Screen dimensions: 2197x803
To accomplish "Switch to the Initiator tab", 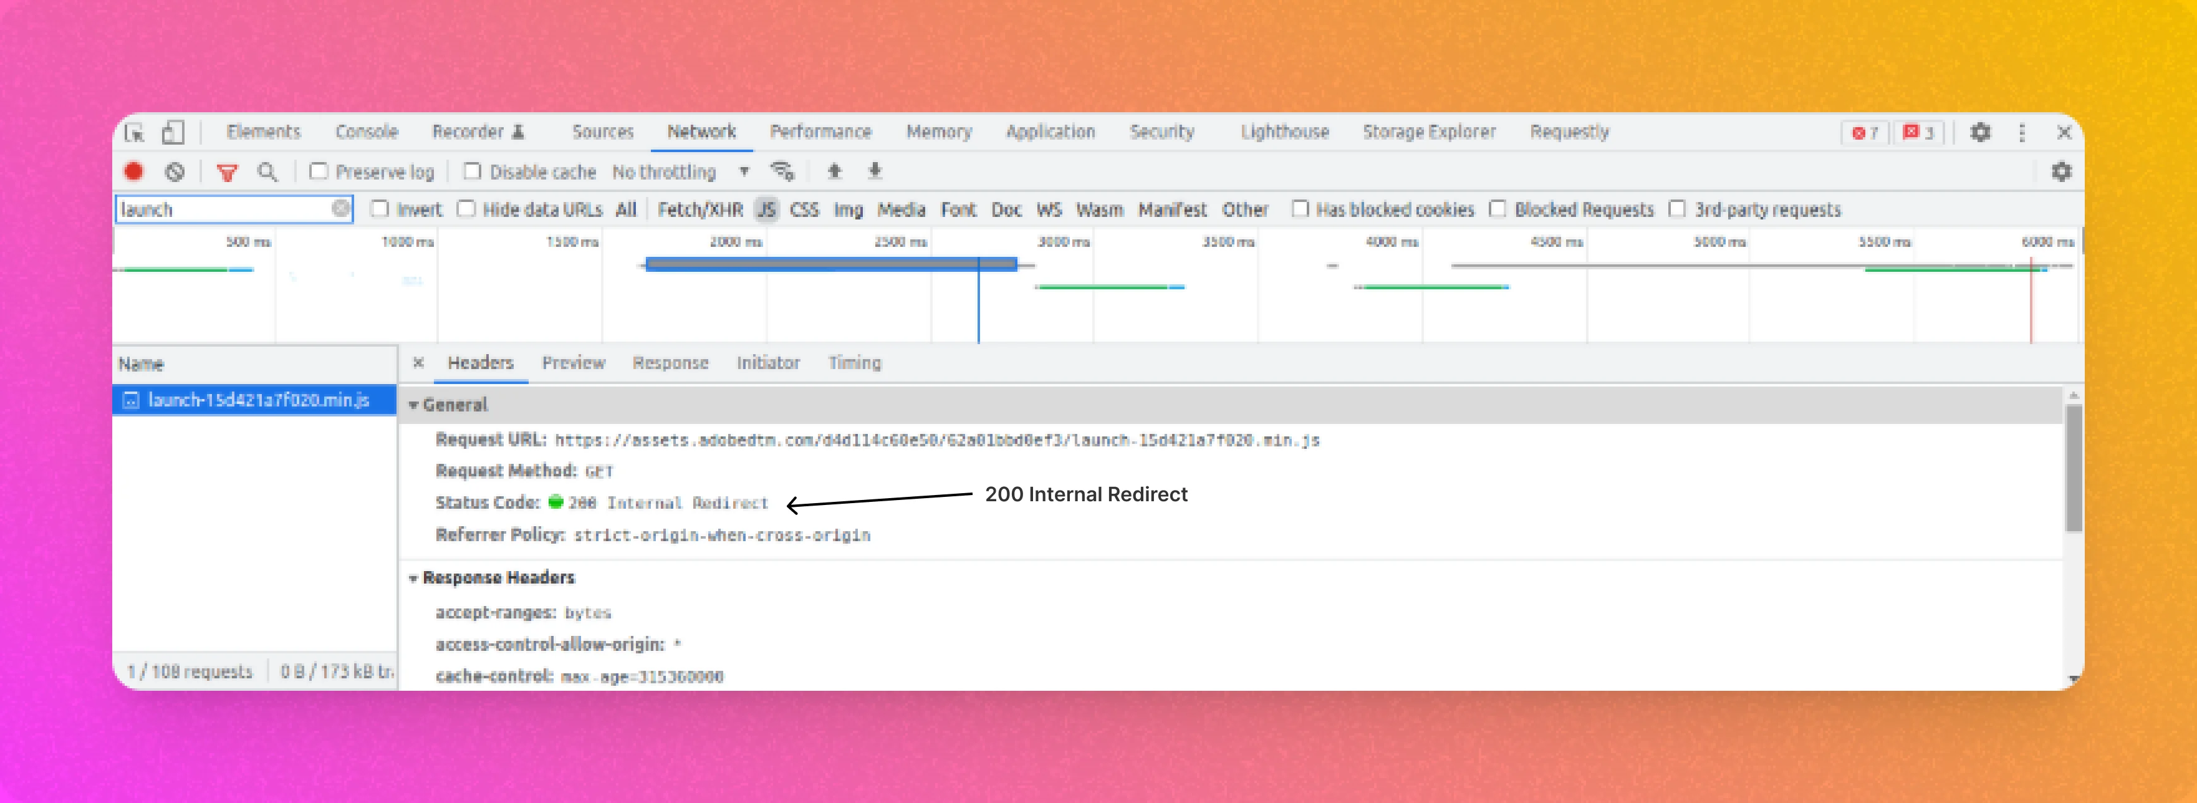I will (x=767, y=363).
